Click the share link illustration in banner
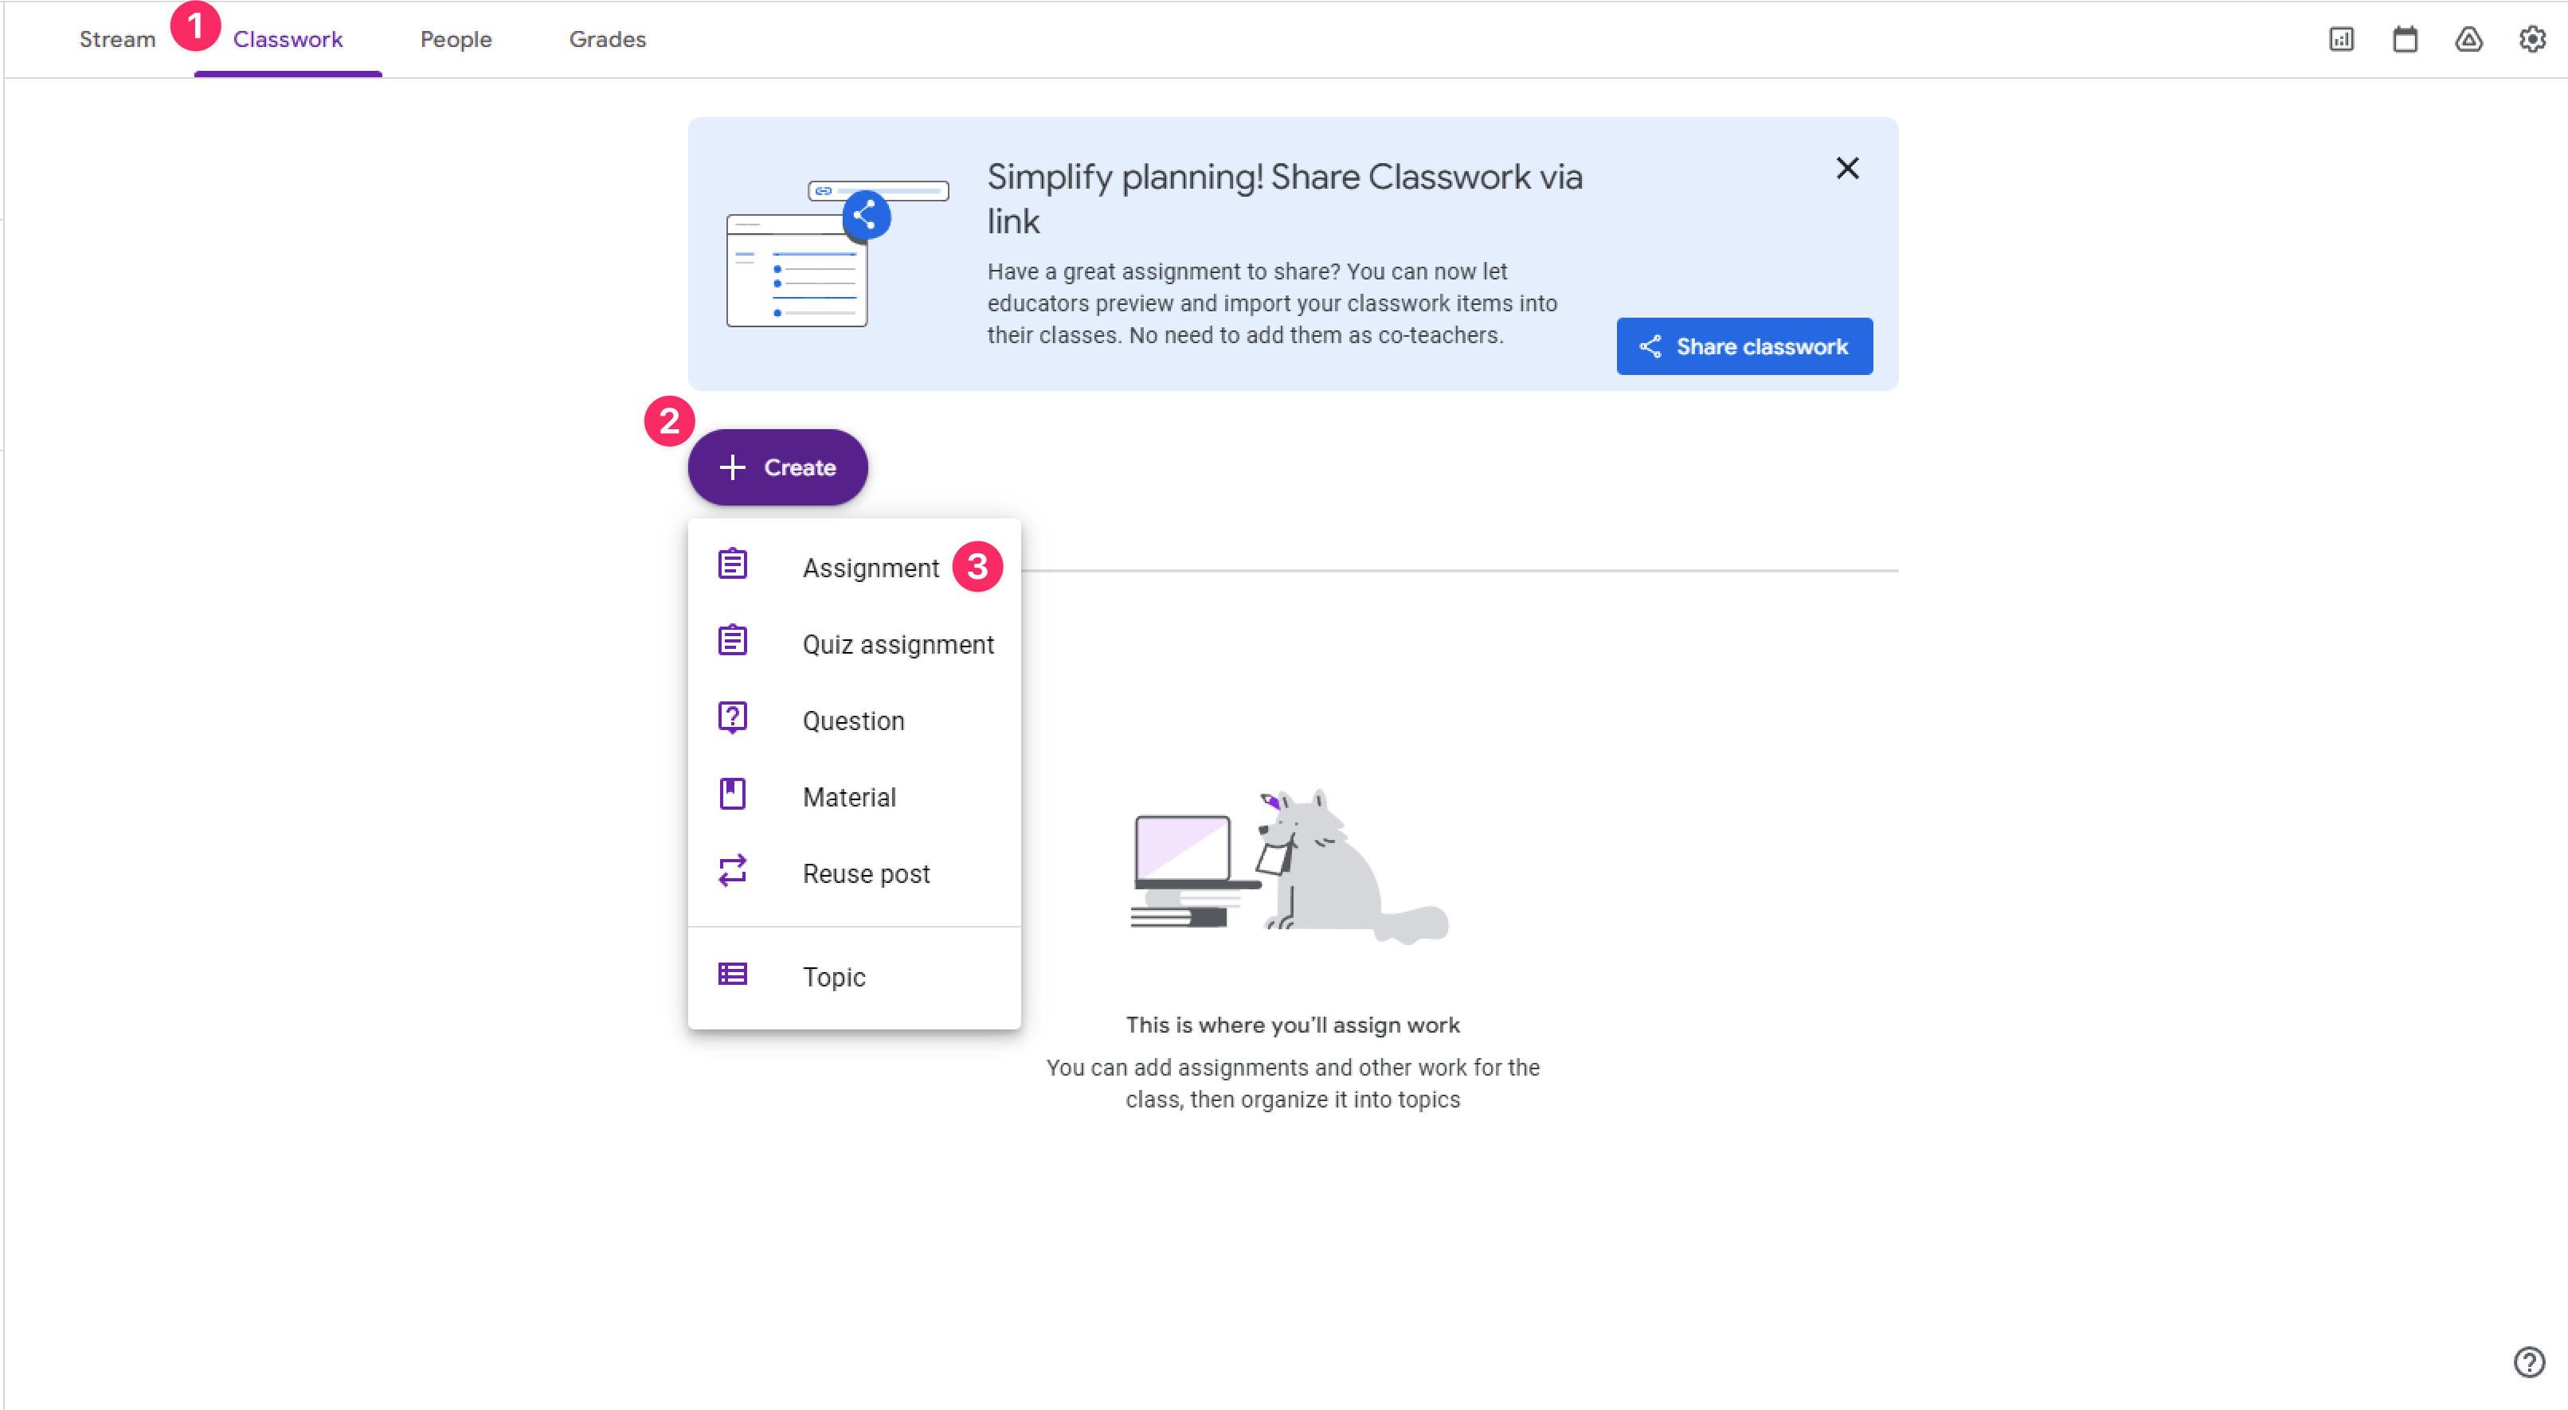The image size is (2568, 1410). [837, 253]
